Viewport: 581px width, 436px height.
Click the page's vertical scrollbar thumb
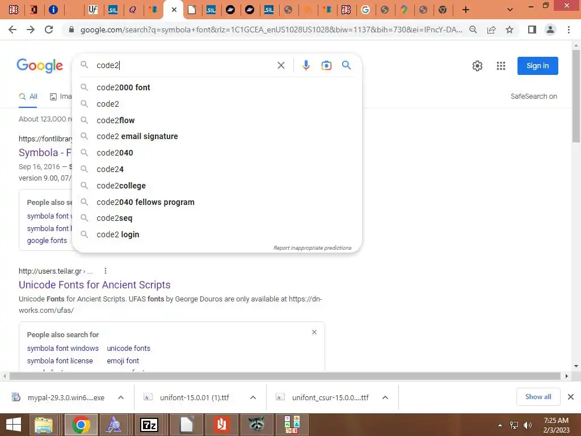click(576, 95)
